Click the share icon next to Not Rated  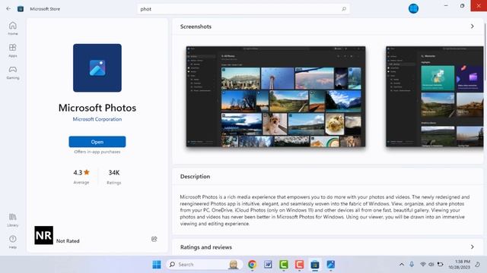pyautogui.click(x=154, y=239)
